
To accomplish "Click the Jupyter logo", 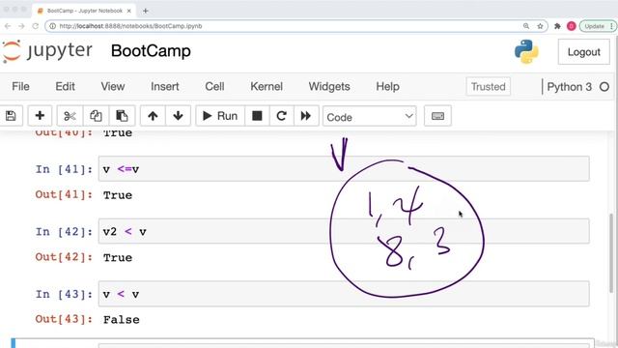I will tap(47, 51).
